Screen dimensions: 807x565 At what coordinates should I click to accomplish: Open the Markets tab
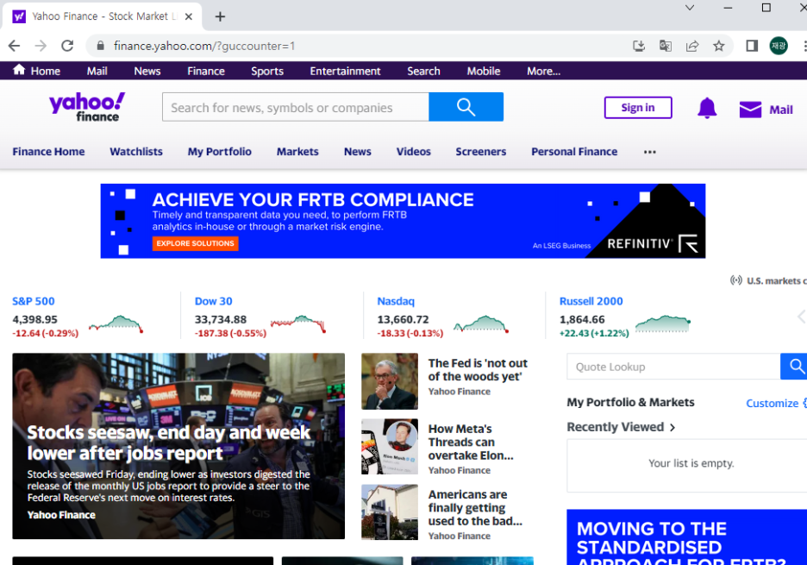tap(297, 152)
